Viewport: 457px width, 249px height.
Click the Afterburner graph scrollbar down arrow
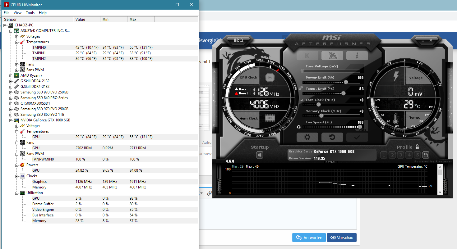[440, 192]
